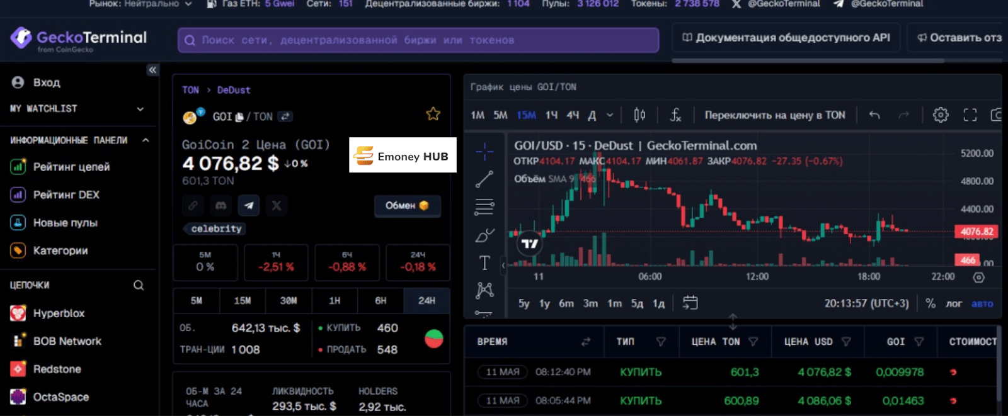Select the Fibonacci retracement tool
The image size is (1008, 416).
click(484, 207)
